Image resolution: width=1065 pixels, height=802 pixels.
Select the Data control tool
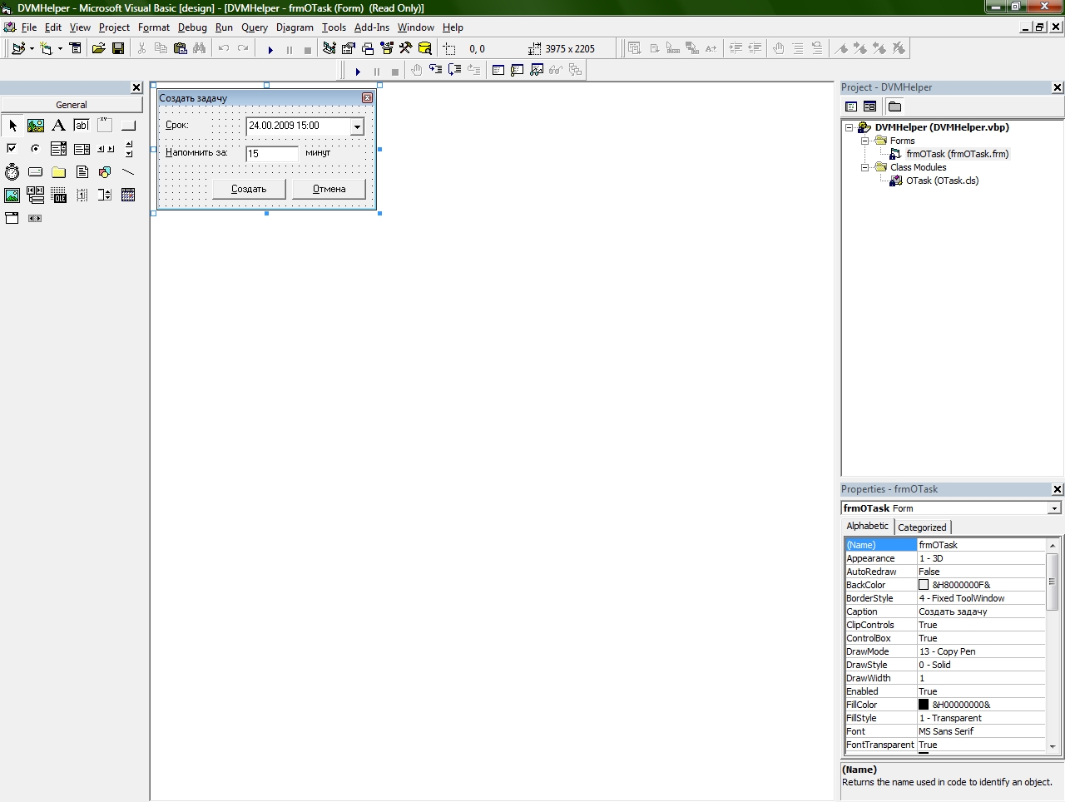(x=36, y=196)
